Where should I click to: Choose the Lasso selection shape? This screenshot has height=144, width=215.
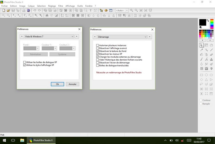pos(201,84)
